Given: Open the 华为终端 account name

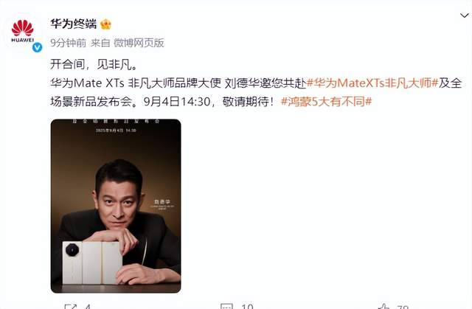Looking at the screenshot, I should 74,24.
